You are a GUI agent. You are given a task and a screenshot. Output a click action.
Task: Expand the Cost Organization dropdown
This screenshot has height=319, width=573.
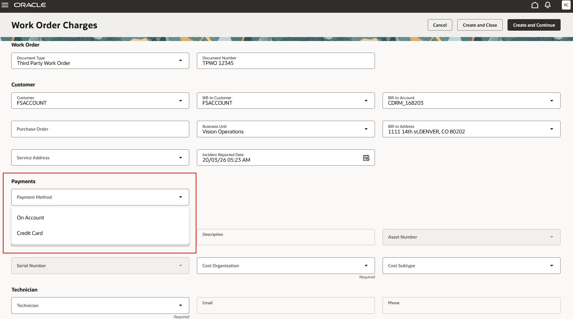(366, 266)
